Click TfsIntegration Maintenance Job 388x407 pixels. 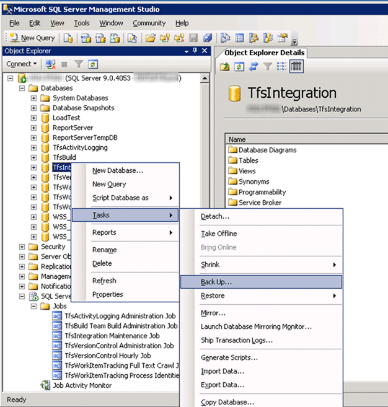click(x=112, y=336)
